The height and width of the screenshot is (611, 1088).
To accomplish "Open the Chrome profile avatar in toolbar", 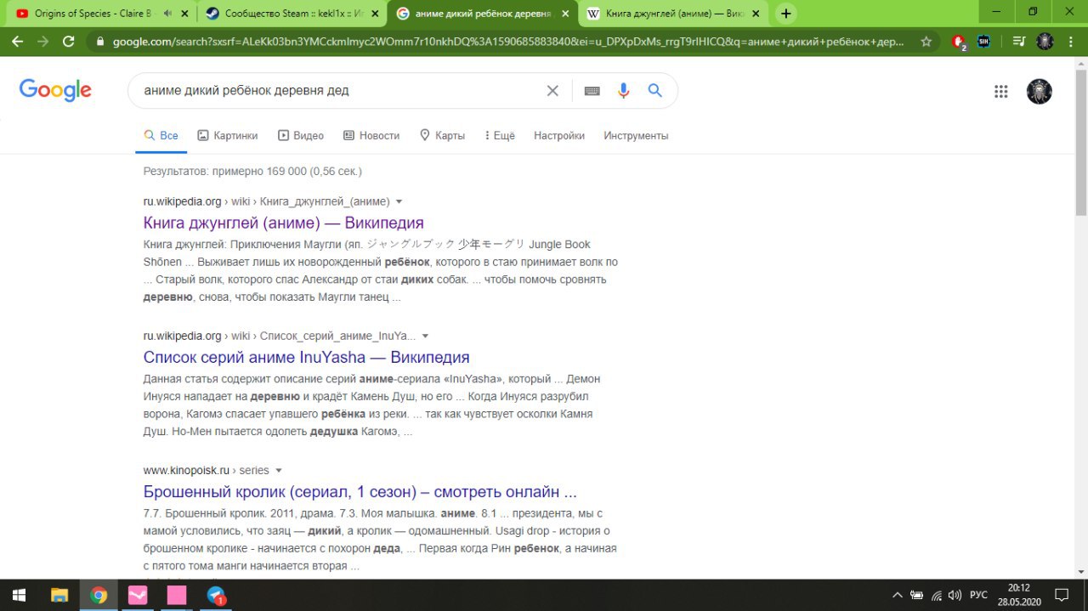I will (1045, 41).
